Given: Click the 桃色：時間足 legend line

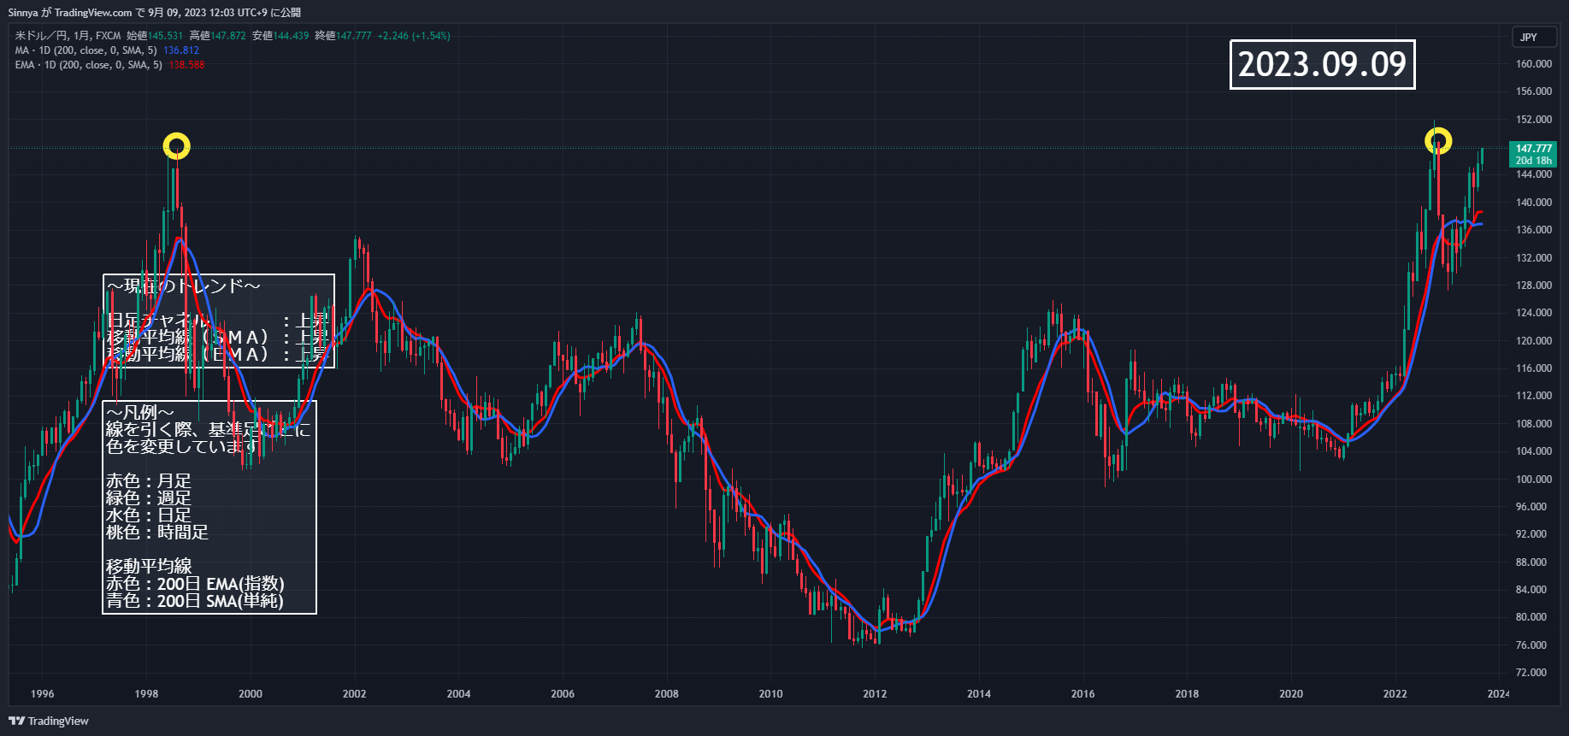Looking at the screenshot, I should point(157,533).
